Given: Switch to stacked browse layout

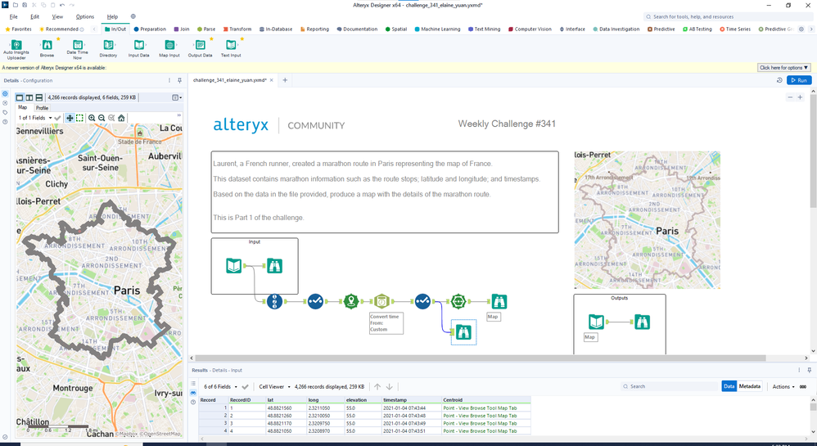Looking at the screenshot, I should pos(39,97).
